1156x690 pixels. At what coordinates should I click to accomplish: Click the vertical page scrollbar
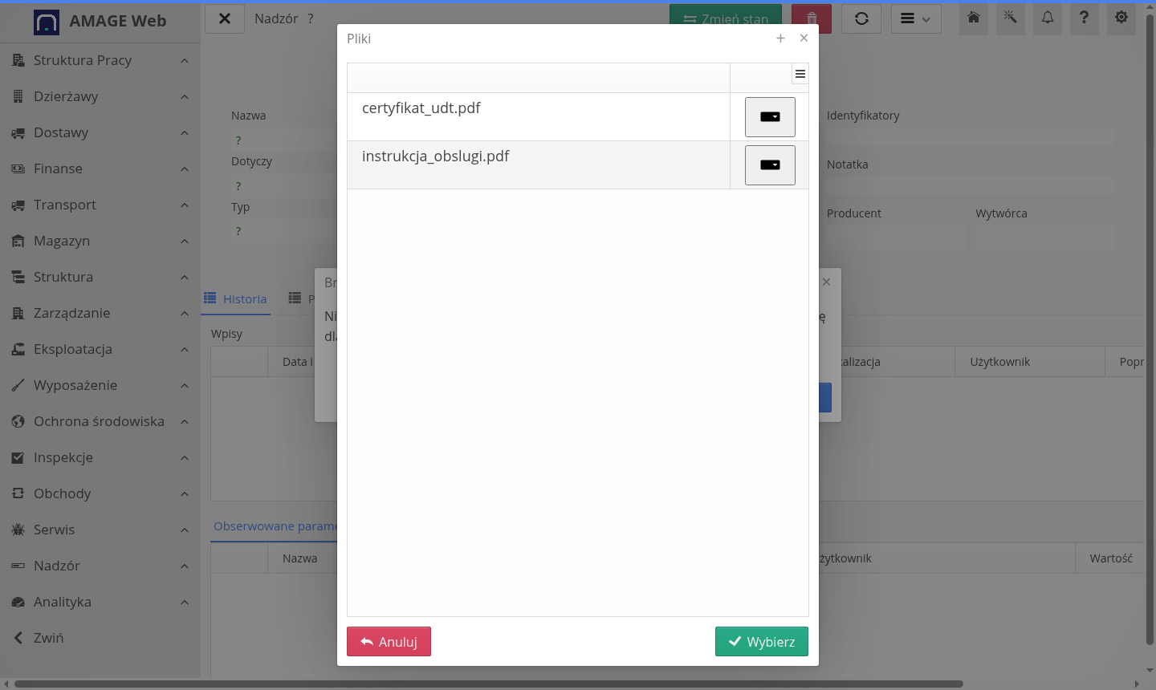click(1150, 330)
